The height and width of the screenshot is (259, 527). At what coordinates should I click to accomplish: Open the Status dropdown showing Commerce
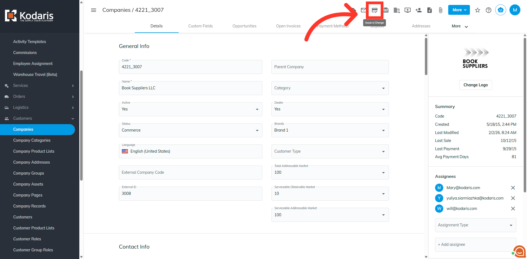(x=190, y=130)
